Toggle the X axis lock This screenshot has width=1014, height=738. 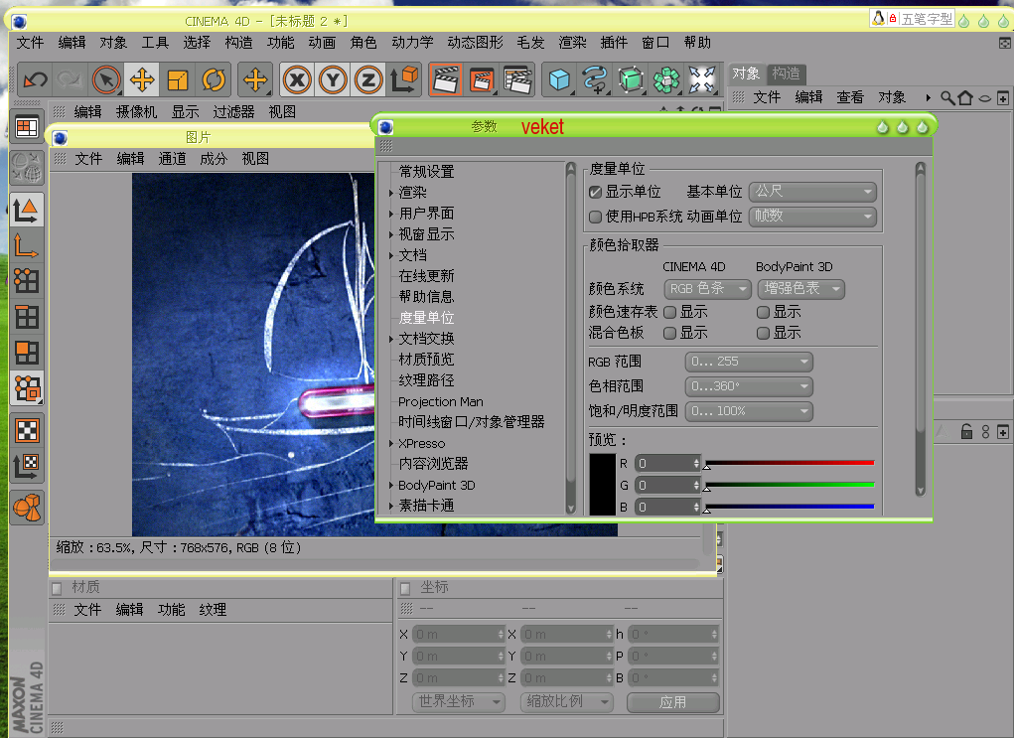(297, 80)
